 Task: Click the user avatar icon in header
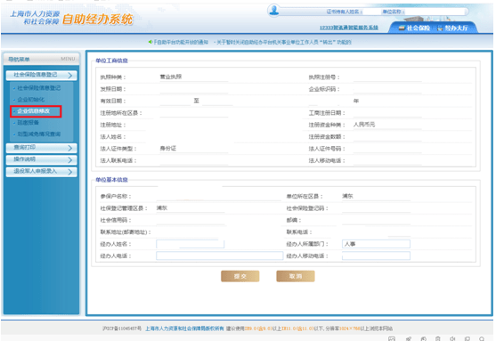(274, 11)
